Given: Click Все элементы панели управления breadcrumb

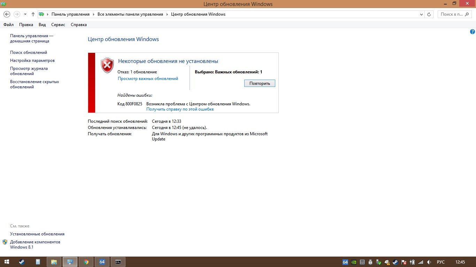Looking at the screenshot, I should click(130, 14).
